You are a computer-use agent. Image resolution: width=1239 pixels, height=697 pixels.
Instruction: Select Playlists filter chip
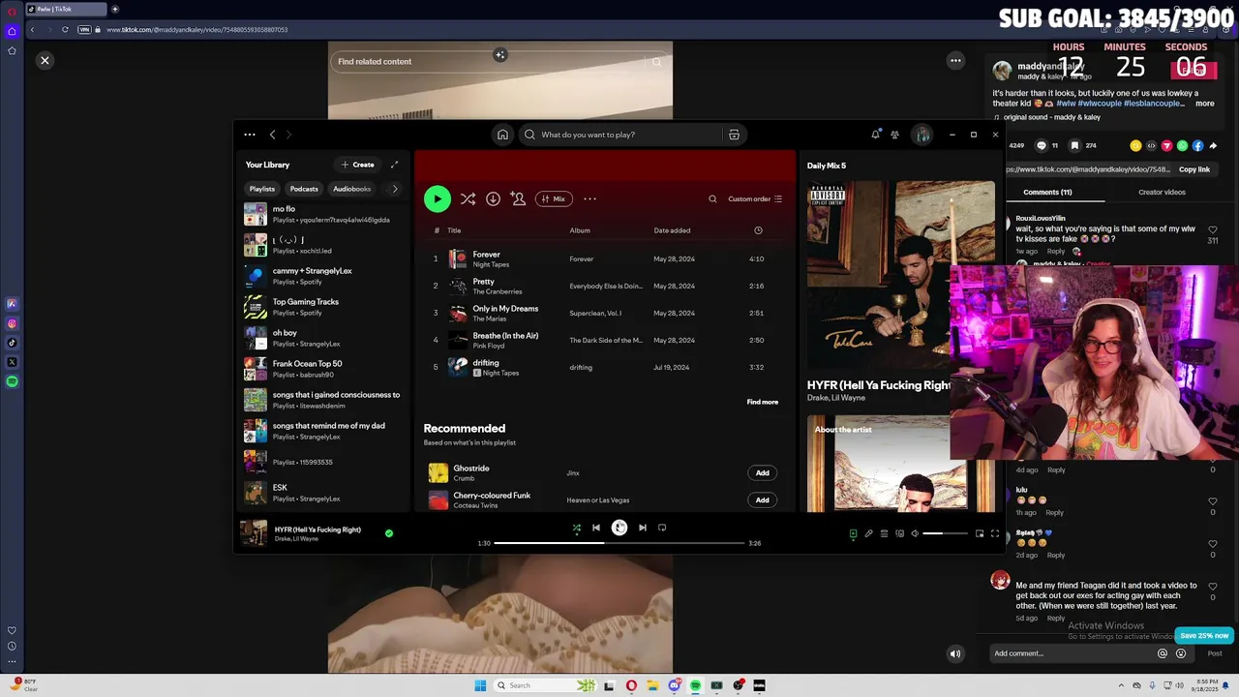(262, 189)
